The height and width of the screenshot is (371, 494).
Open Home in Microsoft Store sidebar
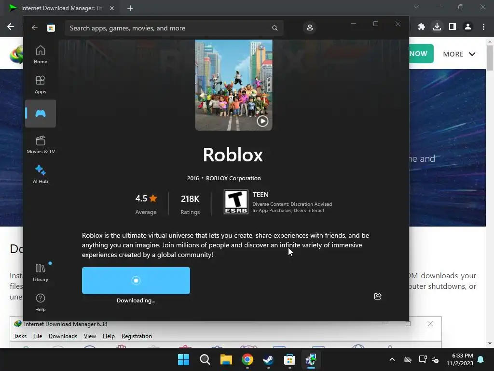41,55
